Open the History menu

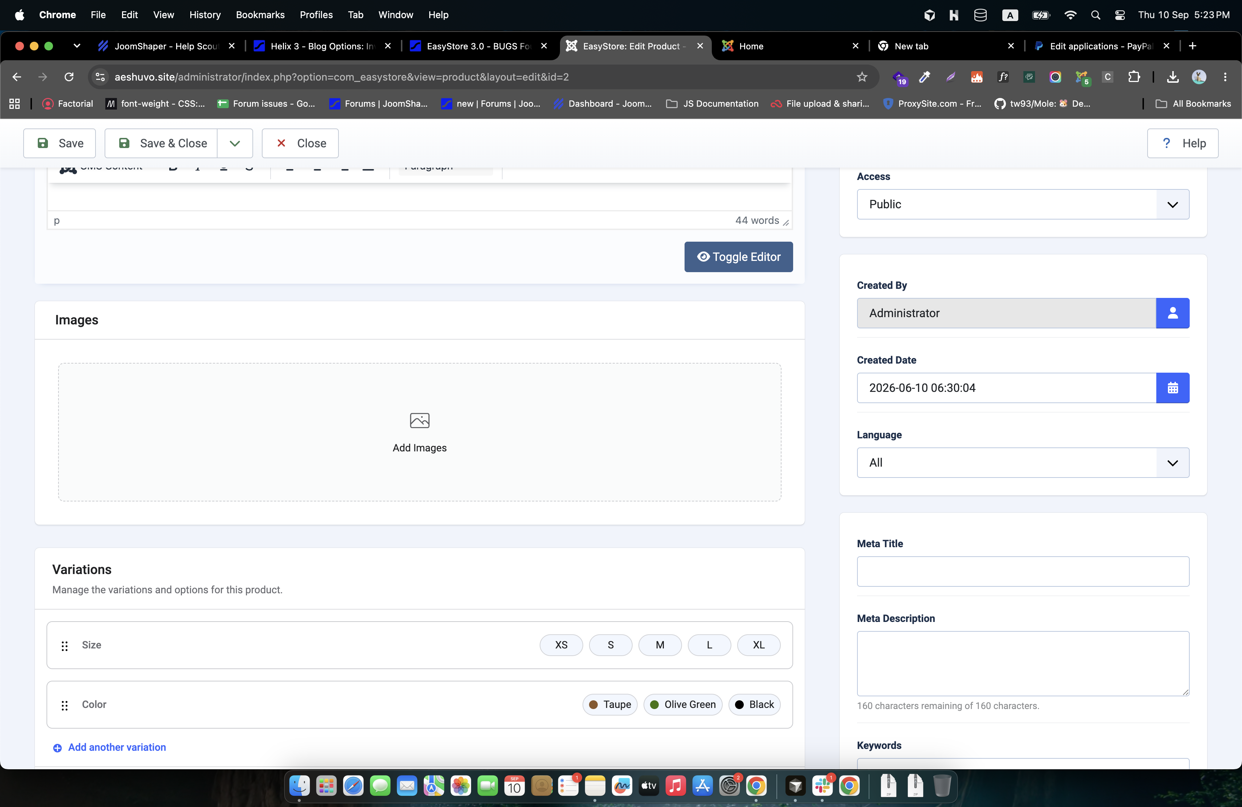[x=204, y=15]
